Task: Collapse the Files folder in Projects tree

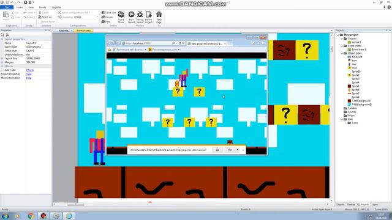Action: (342, 119)
